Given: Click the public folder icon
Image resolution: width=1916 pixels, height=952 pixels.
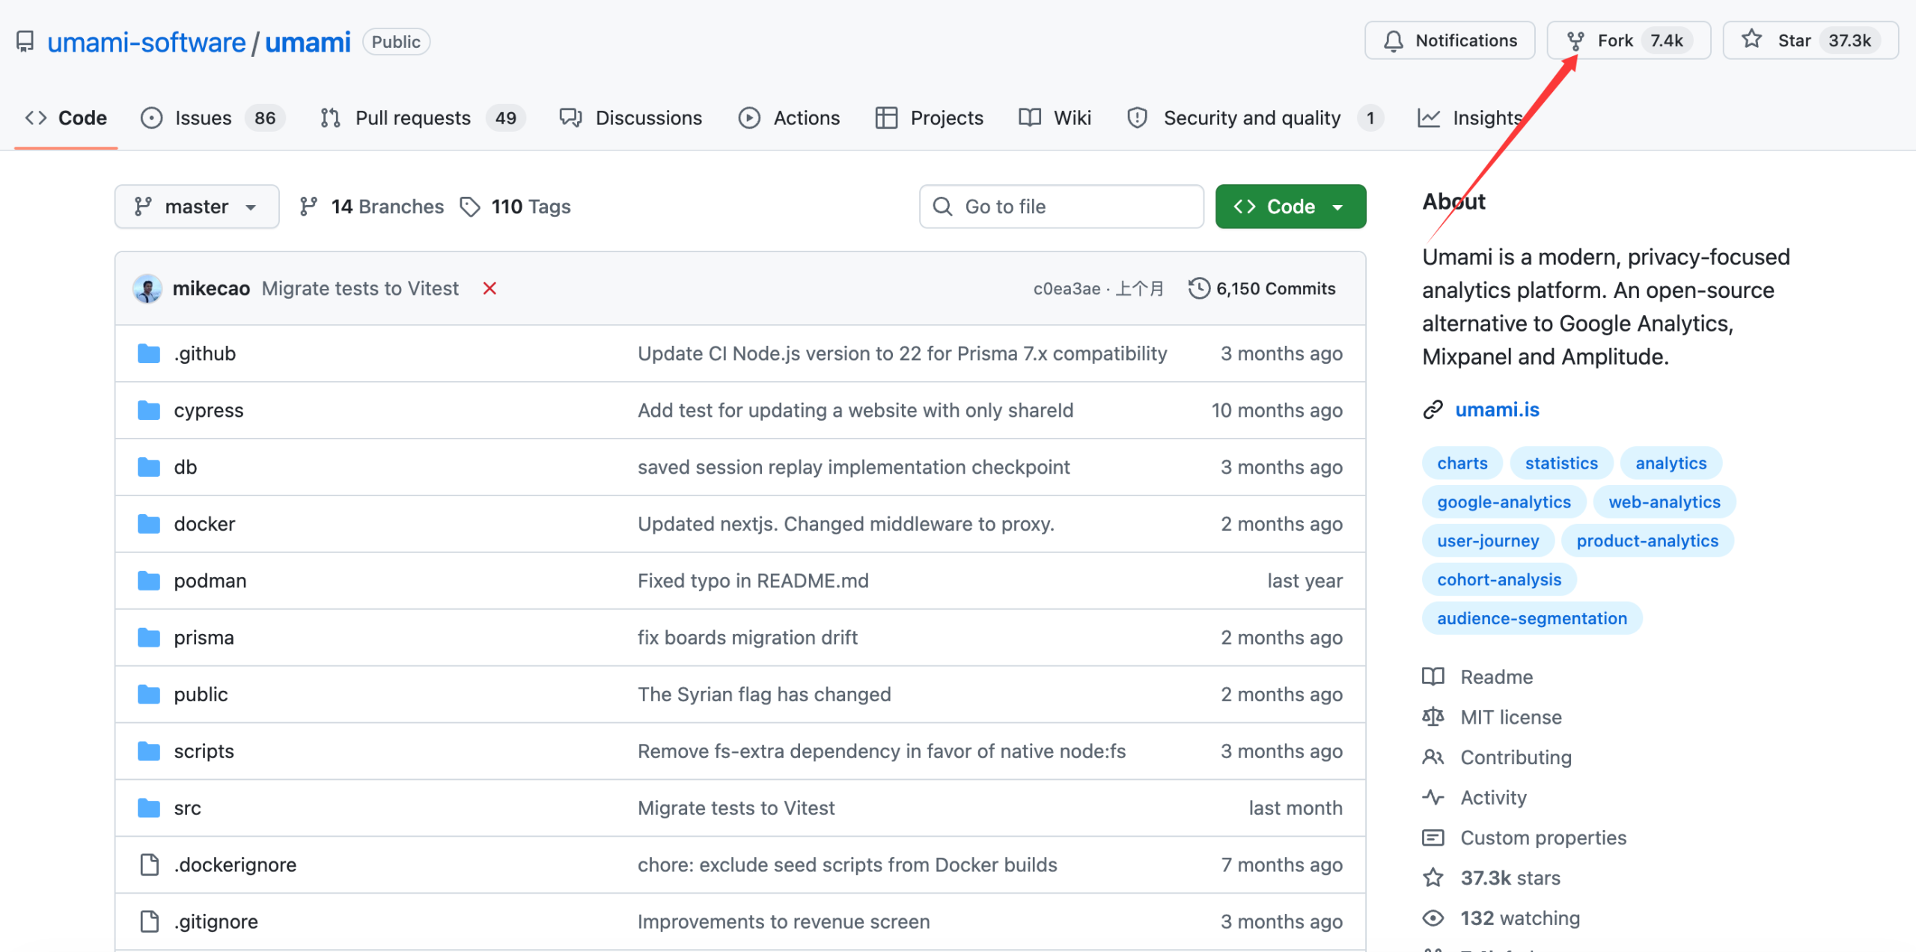Looking at the screenshot, I should click(x=149, y=695).
